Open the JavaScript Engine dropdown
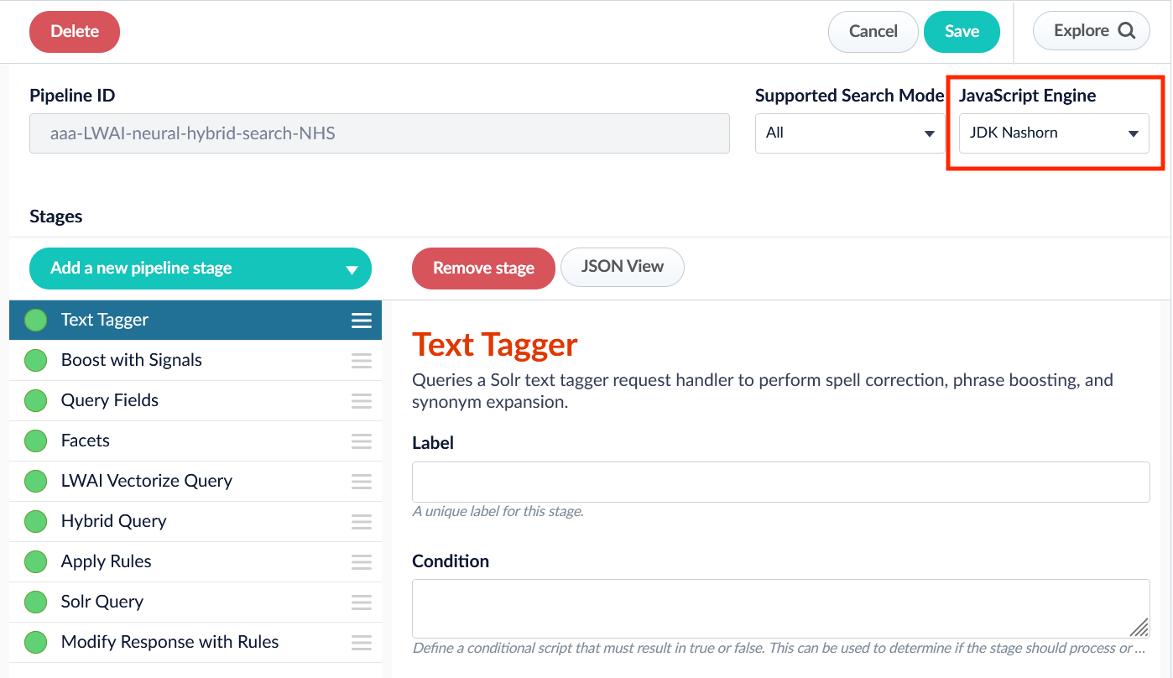 click(x=1054, y=133)
